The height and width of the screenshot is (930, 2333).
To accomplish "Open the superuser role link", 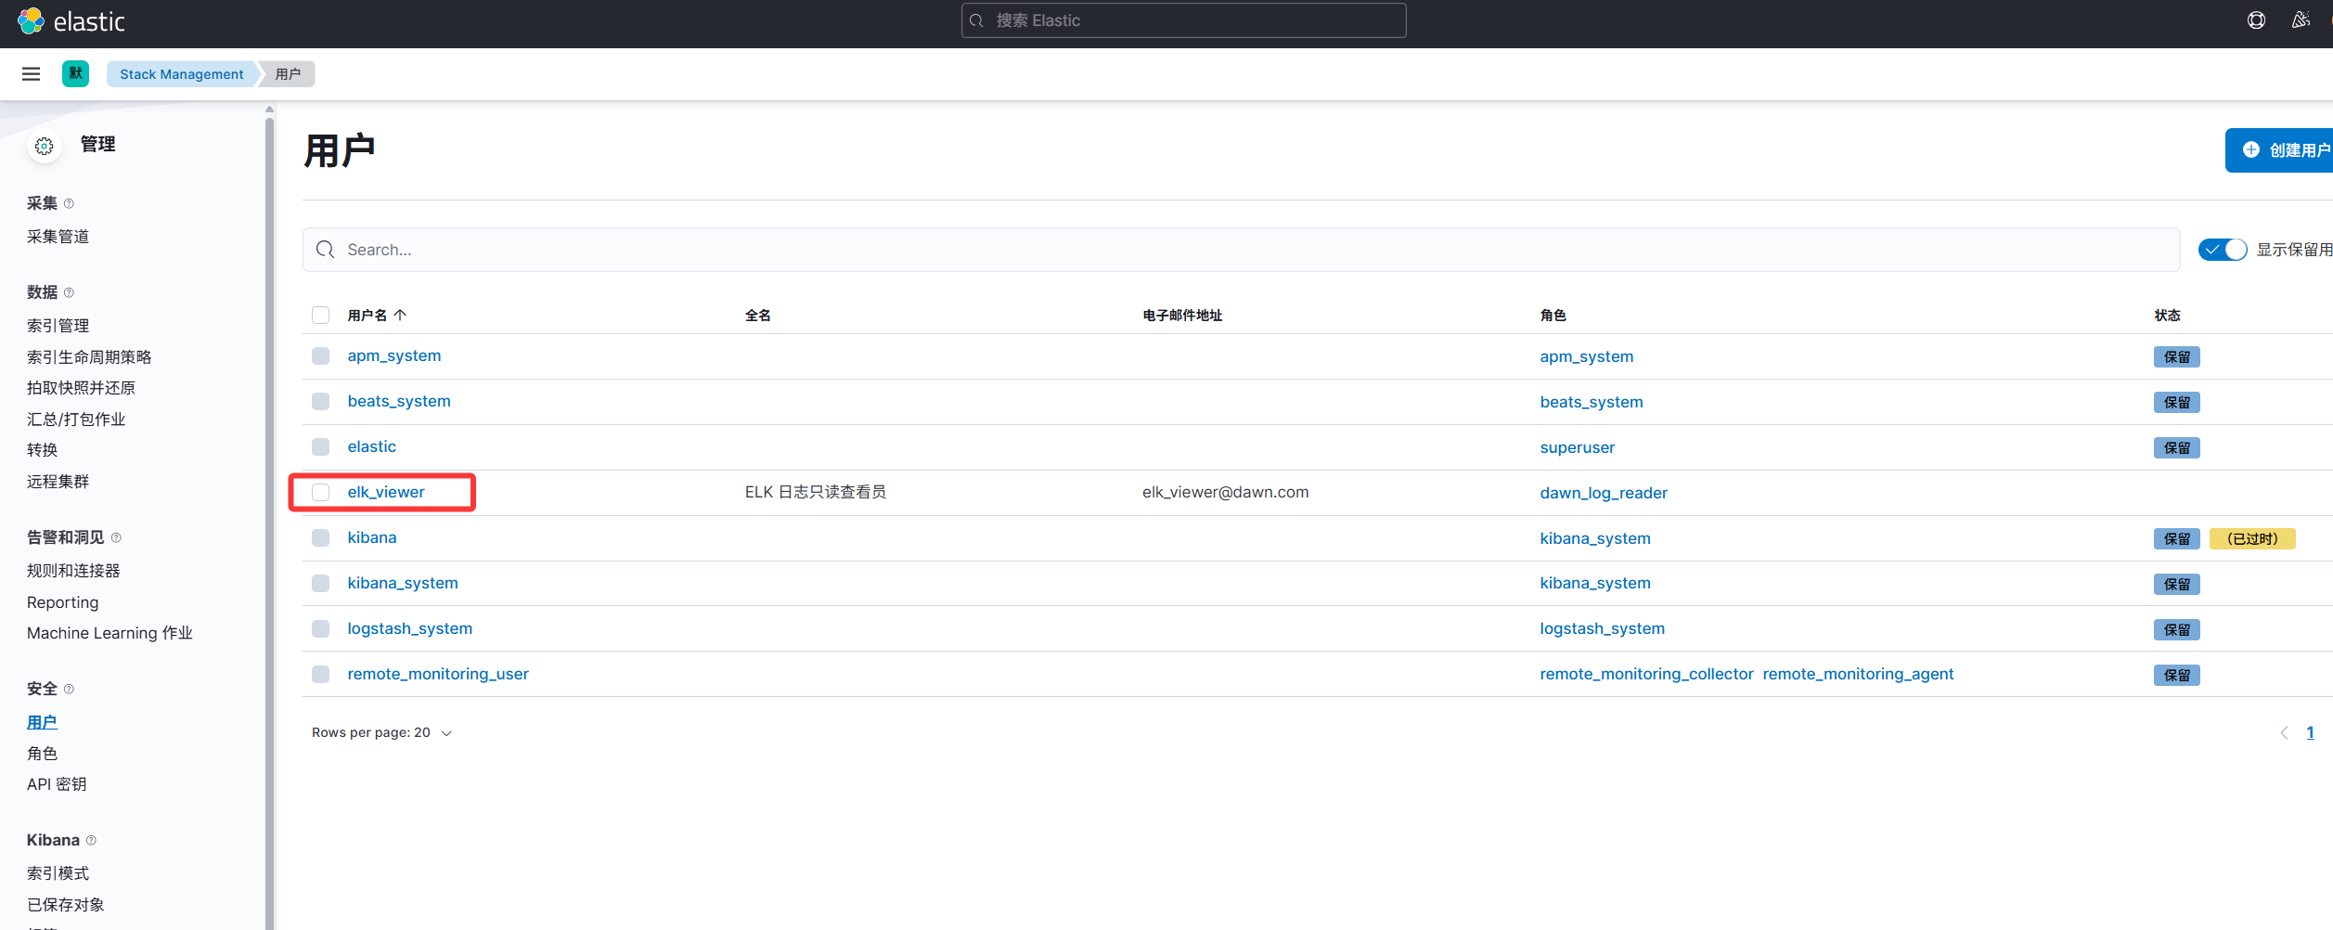I will (1578, 447).
